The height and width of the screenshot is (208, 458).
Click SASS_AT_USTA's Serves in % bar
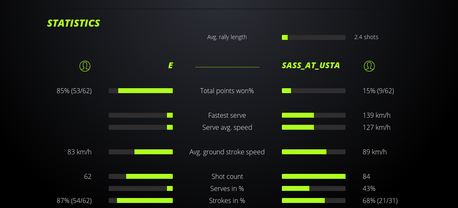(314, 188)
